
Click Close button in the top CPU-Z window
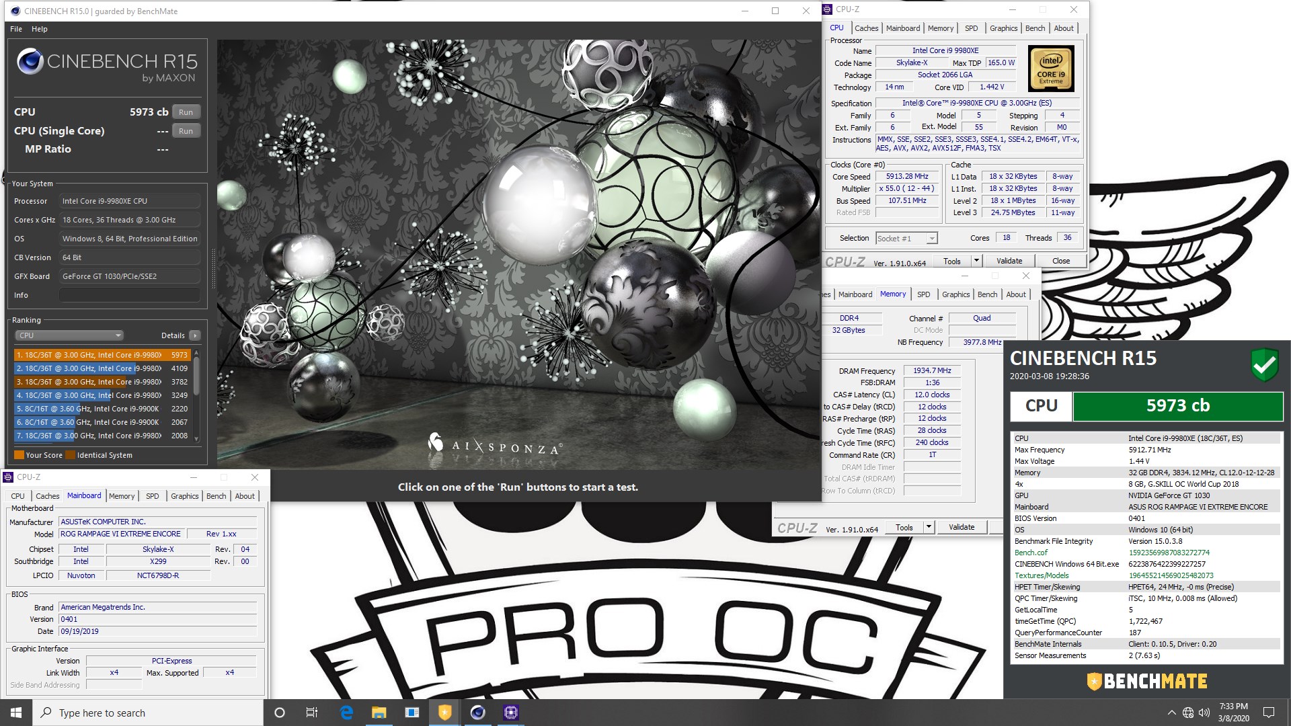[1060, 261]
